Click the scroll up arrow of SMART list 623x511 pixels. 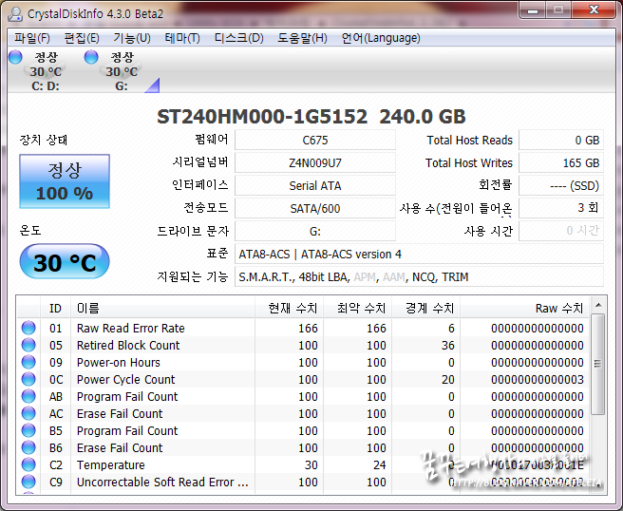tap(598, 305)
